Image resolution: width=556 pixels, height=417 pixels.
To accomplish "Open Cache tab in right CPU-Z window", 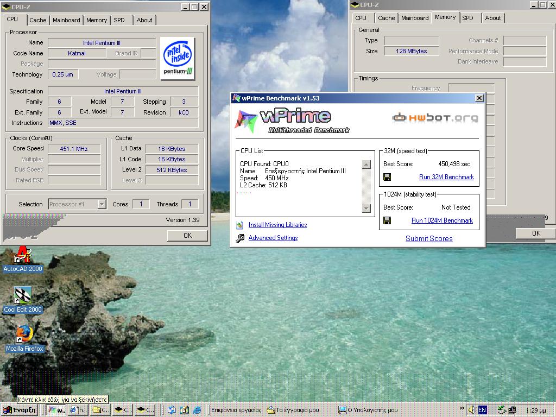I will coord(386,18).
